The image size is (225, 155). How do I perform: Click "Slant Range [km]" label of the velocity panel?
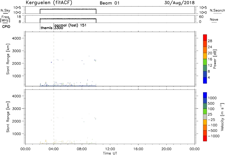pos(8,117)
